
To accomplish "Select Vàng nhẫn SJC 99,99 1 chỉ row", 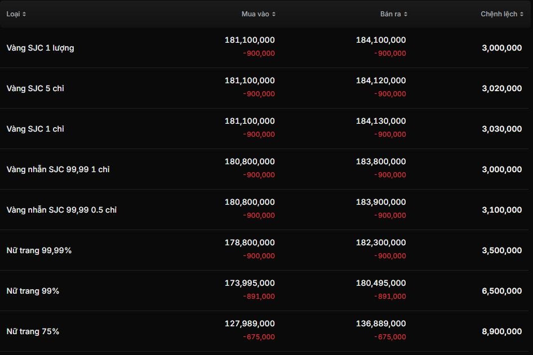I will pyautogui.click(x=58, y=169).
